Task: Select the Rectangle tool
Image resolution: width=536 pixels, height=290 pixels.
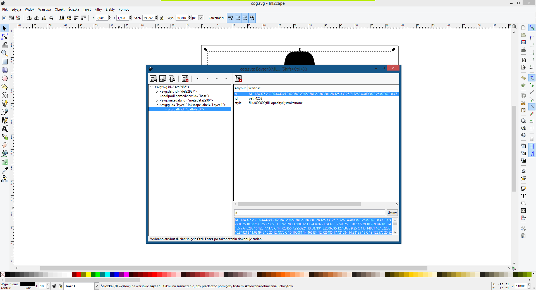Action: click(5, 62)
